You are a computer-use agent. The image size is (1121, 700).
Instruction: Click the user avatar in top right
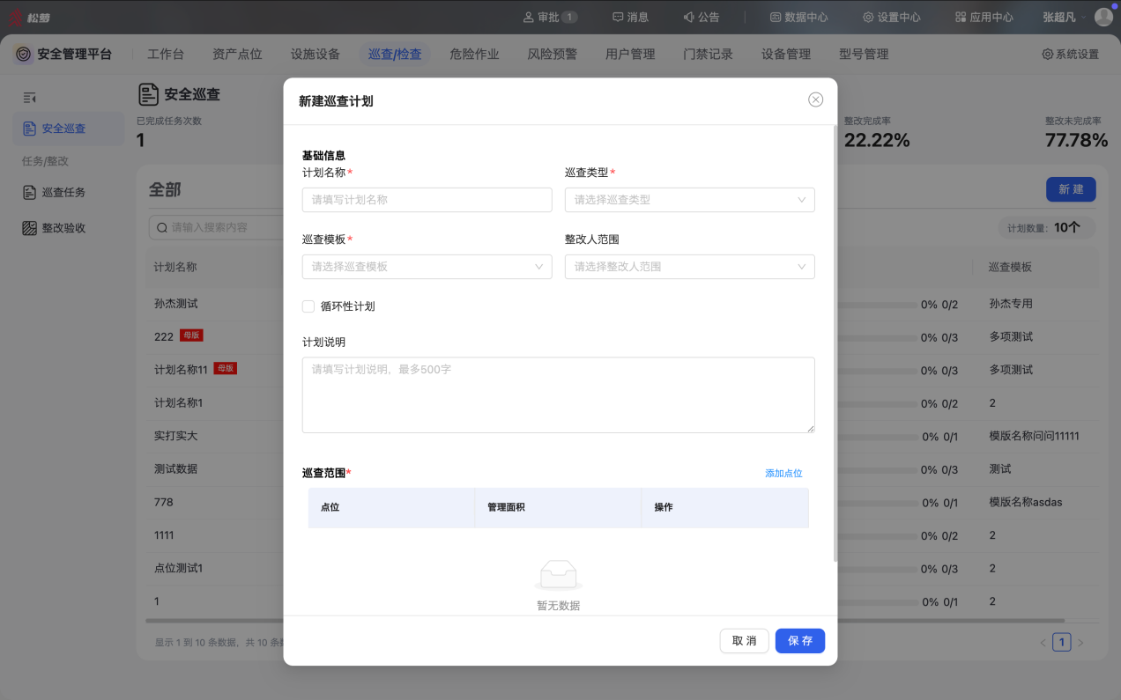point(1103,17)
